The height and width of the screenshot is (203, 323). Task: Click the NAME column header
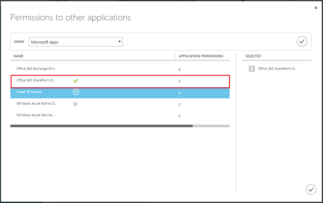coord(18,56)
